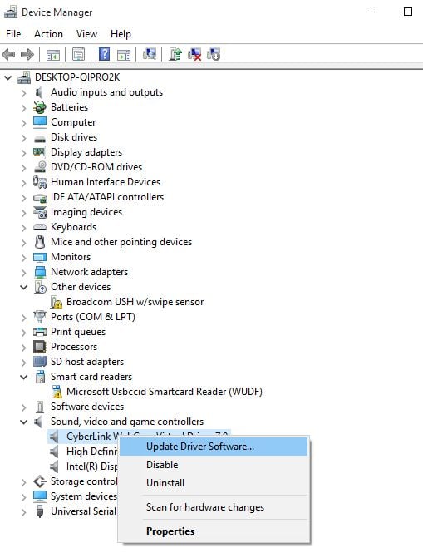Click the Display adapters category icon
Screen dimensions: 423x558
click(x=40, y=152)
